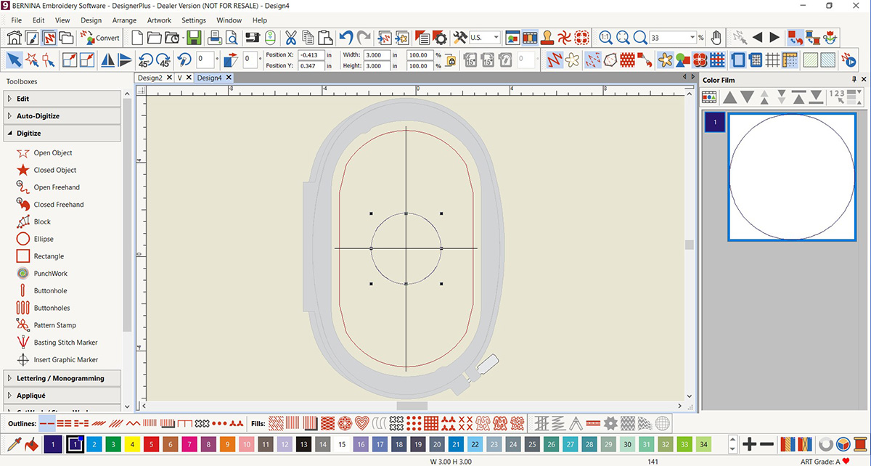Toggle the Color Film filmstrip icon

[x=530, y=37]
